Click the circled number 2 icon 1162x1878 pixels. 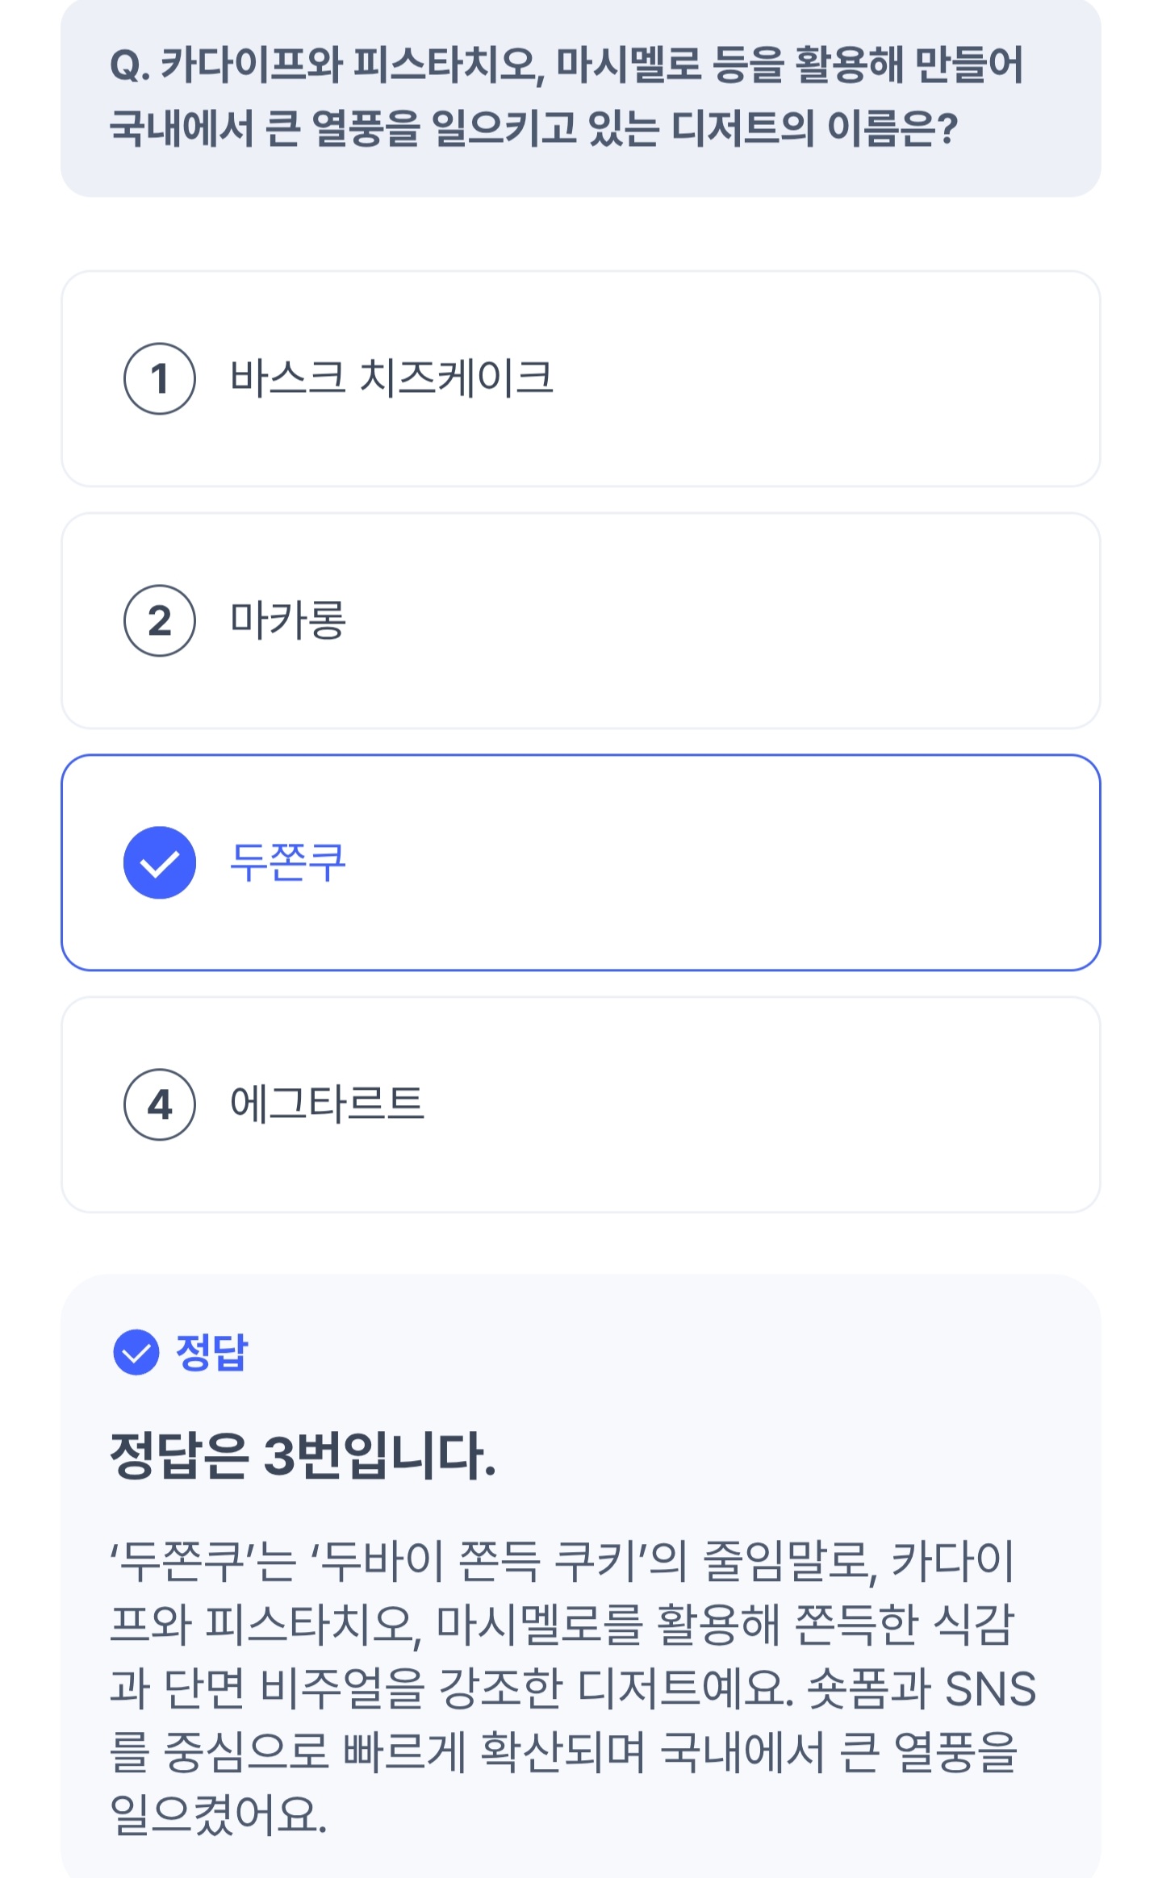pyautogui.click(x=160, y=620)
